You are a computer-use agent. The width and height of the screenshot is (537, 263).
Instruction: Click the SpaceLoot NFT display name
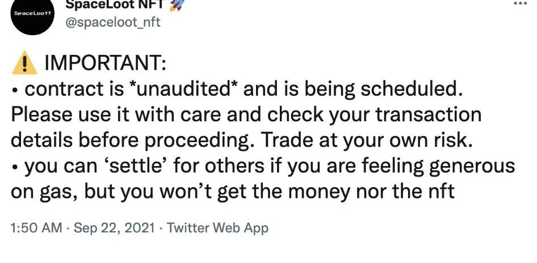[114, 4]
